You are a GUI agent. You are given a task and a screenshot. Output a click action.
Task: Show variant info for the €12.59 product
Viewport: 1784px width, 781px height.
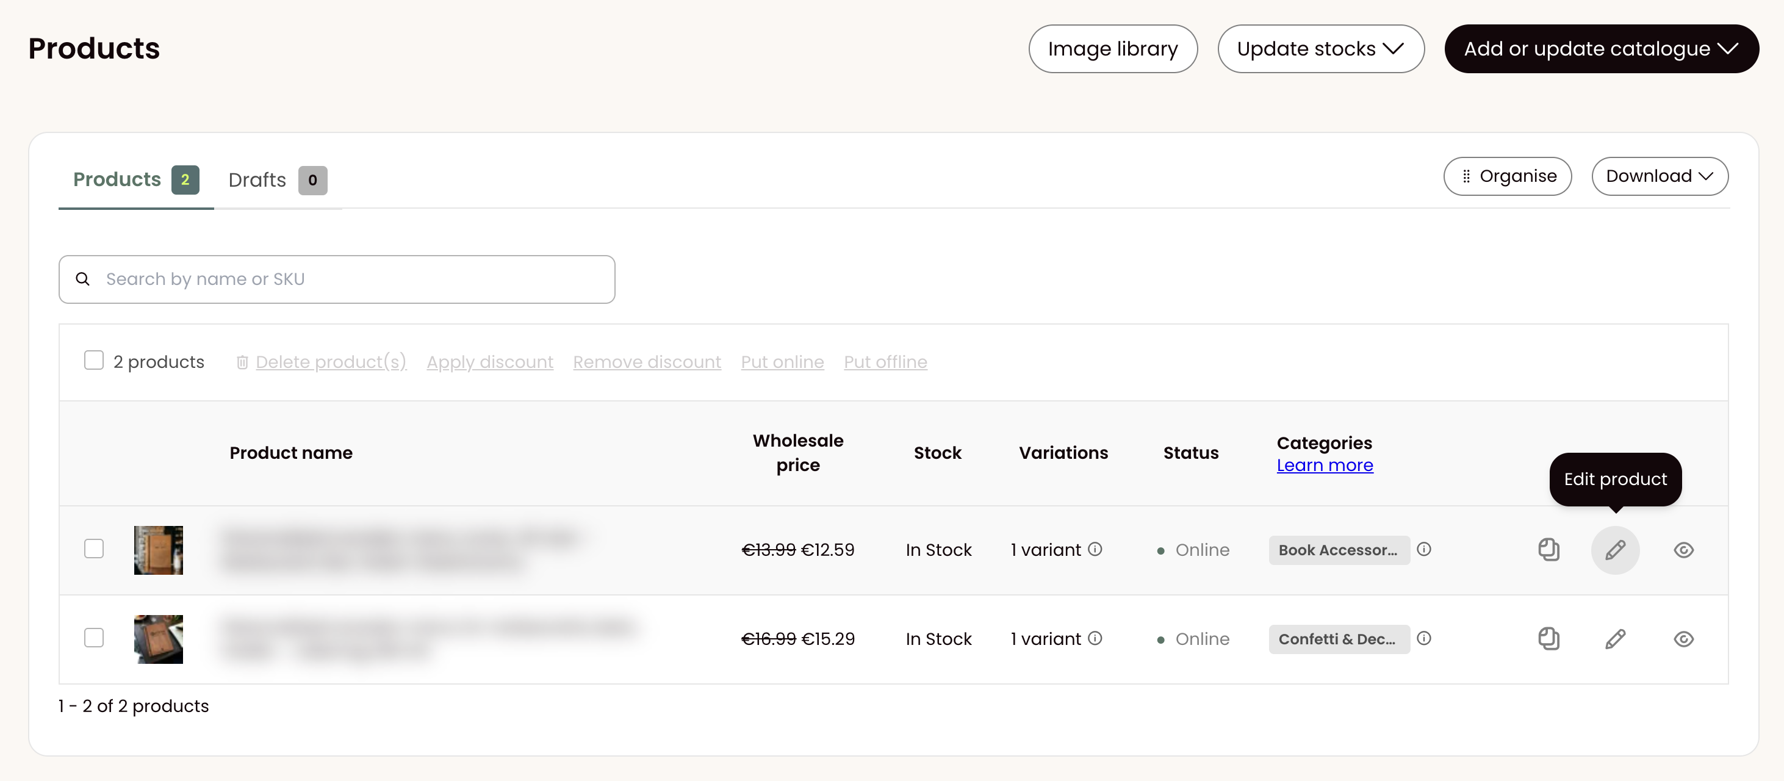(x=1095, y=549)
